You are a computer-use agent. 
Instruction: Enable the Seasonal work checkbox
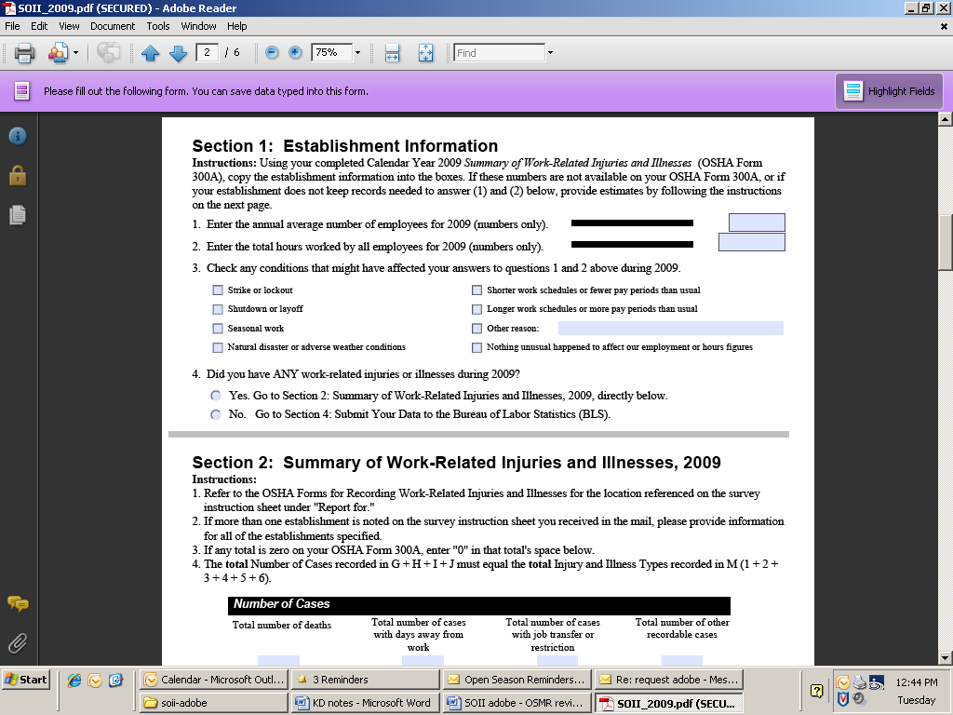[x=218, y=329]
